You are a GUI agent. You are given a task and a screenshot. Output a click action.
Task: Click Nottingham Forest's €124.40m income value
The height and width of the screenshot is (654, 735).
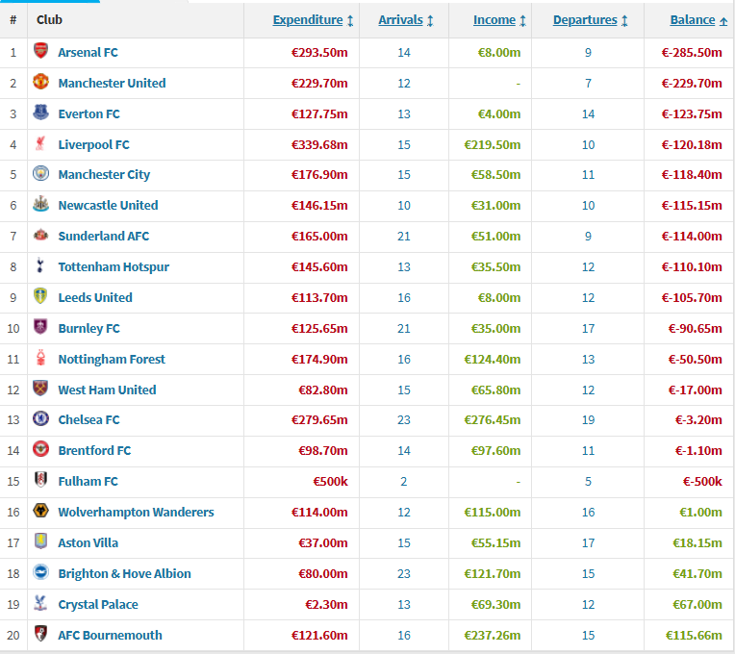tap(493, 360)
